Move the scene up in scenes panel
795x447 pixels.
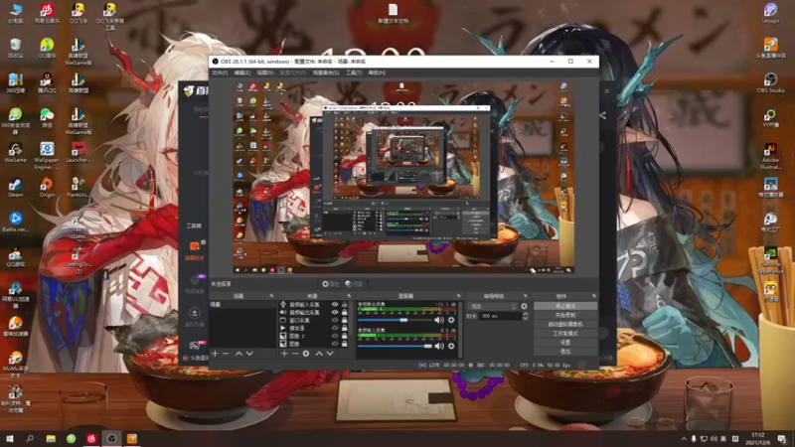tap(238, 354)
